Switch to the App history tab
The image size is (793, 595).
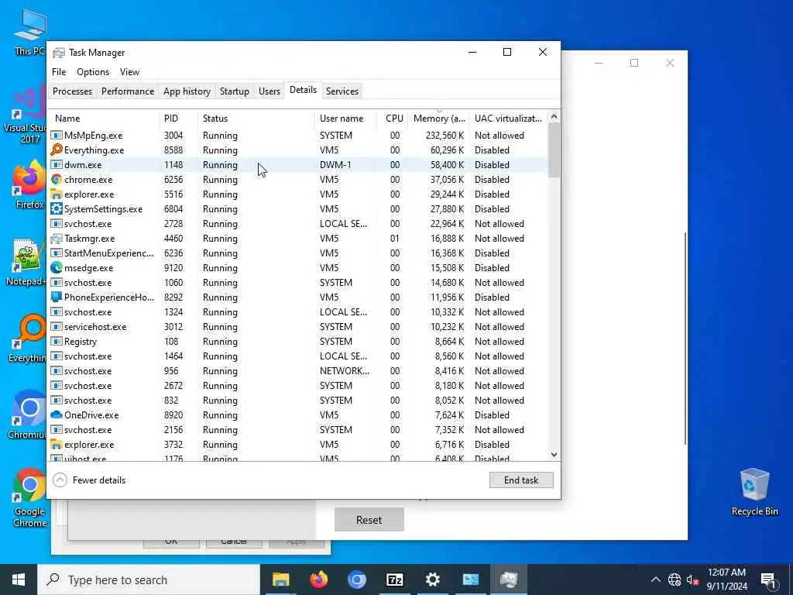pyautogui.click(x=187, y=91)
